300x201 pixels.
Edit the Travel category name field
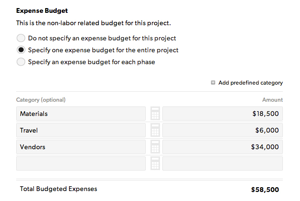click(x=81, y=130)
